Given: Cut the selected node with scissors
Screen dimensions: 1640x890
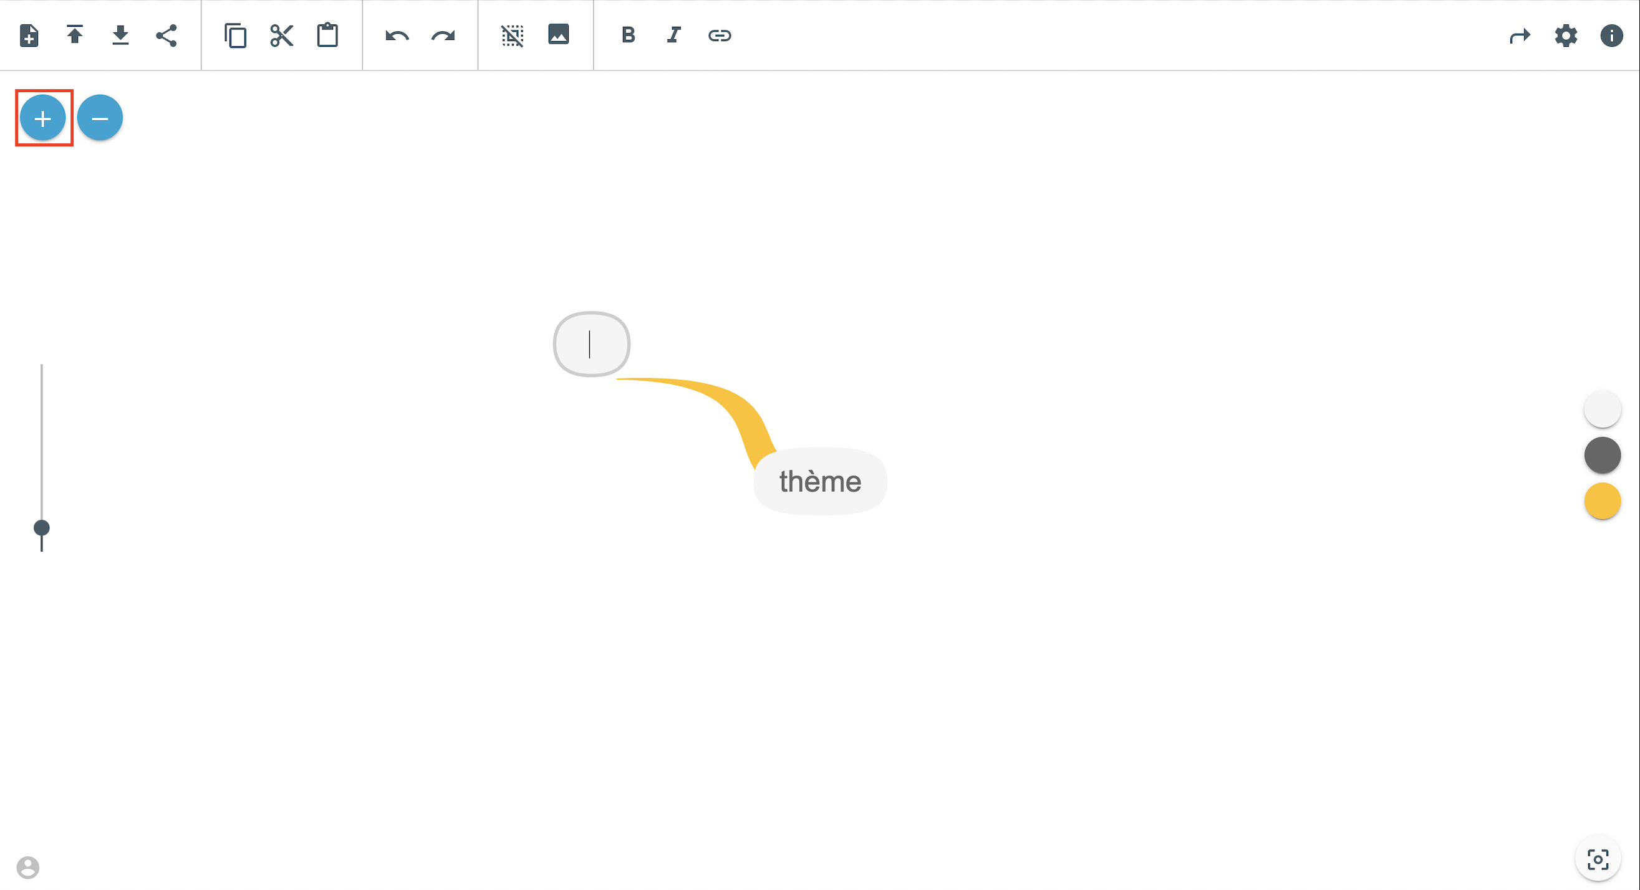Looking at the screenshot, I should pos(281,36).
